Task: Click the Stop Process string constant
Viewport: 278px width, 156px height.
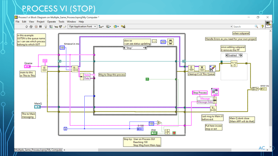Action: click(200, 93)
